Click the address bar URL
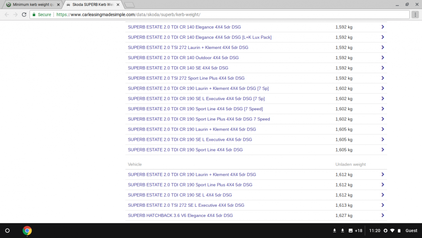This screenshot has height=238, width=422. (128, 14)
